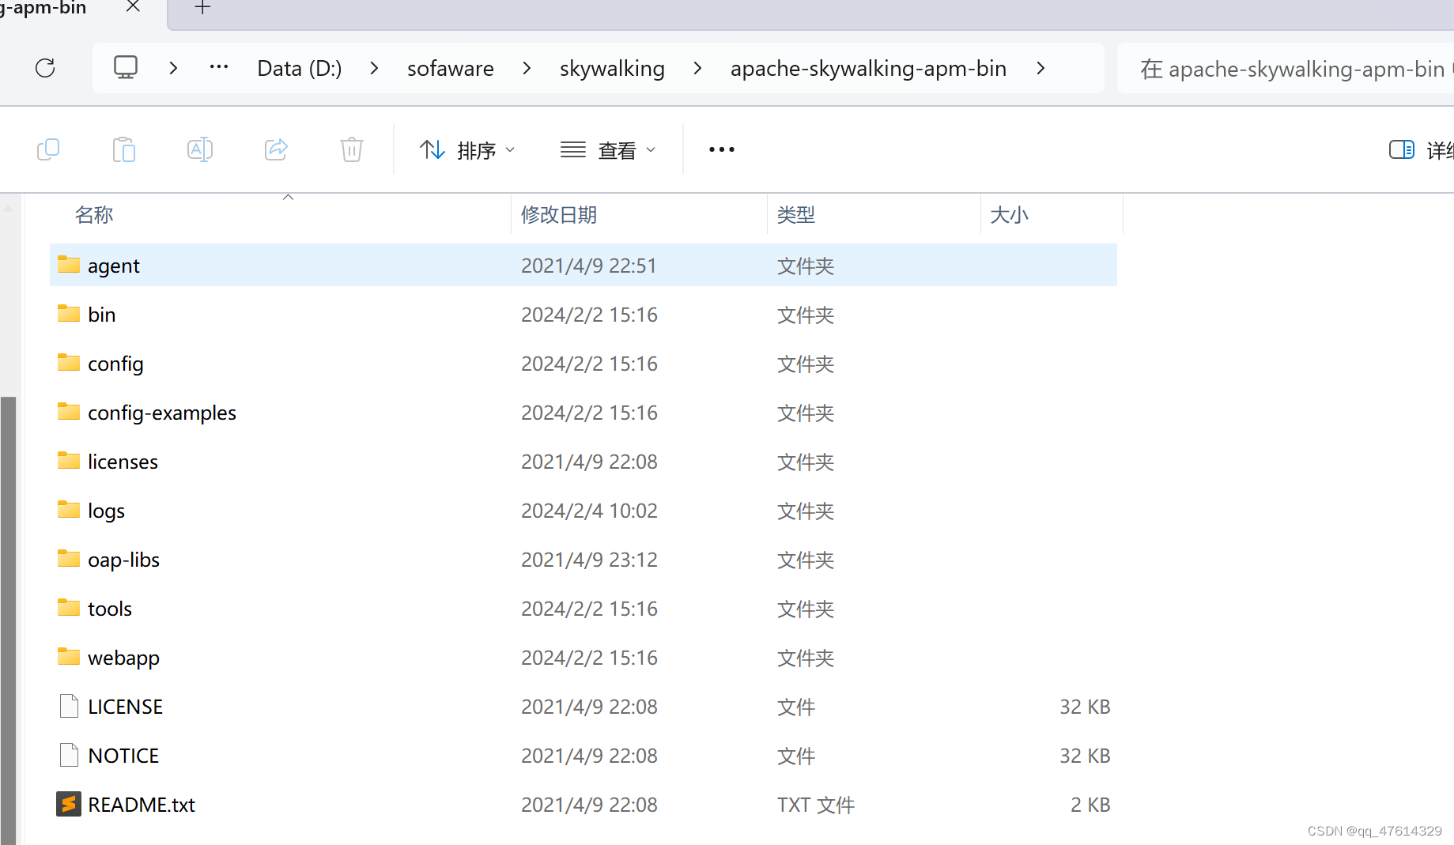1454x845 pixels.
Task: Open the 排序 sort dropdown
Action: coord(467,149)
